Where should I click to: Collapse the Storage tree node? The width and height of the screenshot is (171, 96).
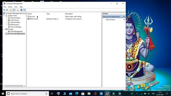[x=4, y=29]
